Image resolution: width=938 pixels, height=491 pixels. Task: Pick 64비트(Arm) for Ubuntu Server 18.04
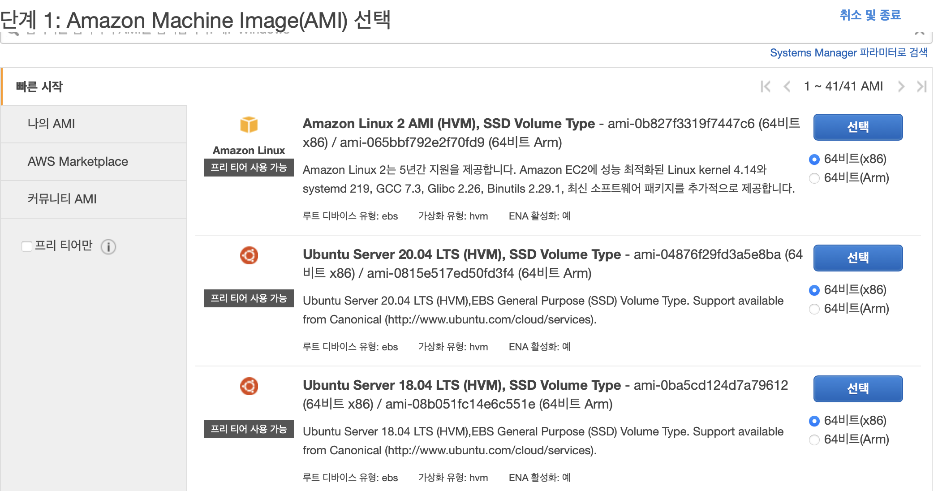tap(814, 439)
